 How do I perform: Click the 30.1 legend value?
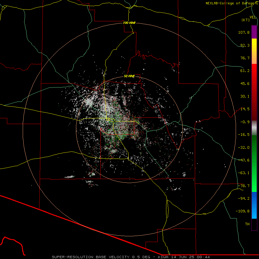click(245, 96)
